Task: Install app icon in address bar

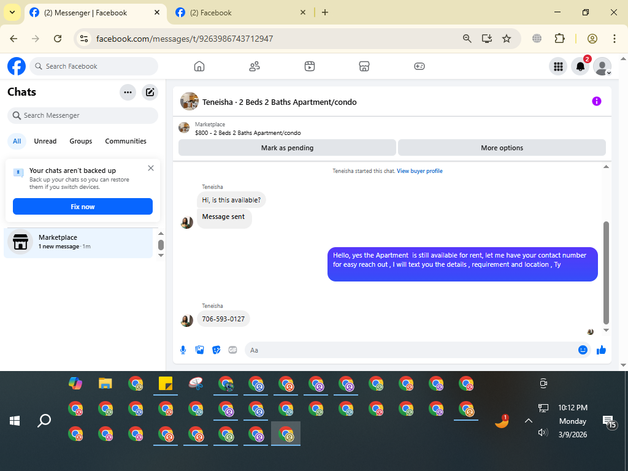Action: coord(486,39)
